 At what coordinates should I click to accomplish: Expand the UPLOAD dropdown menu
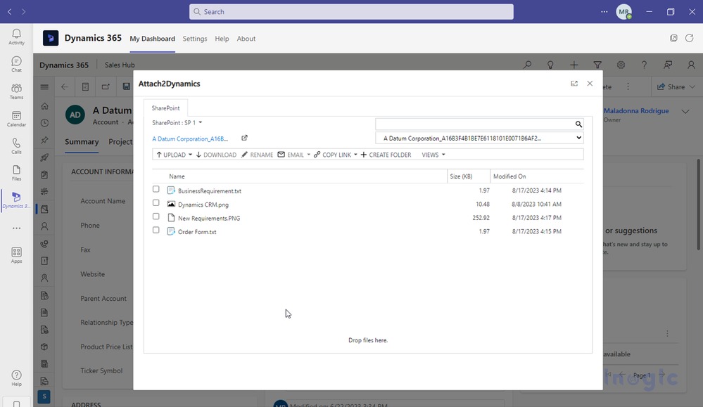pos(174,155)
